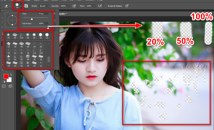The height and width of the screenshot is (130, 214).
Task: Click the brush panel resize grip corner
Action: coord(57,68)
